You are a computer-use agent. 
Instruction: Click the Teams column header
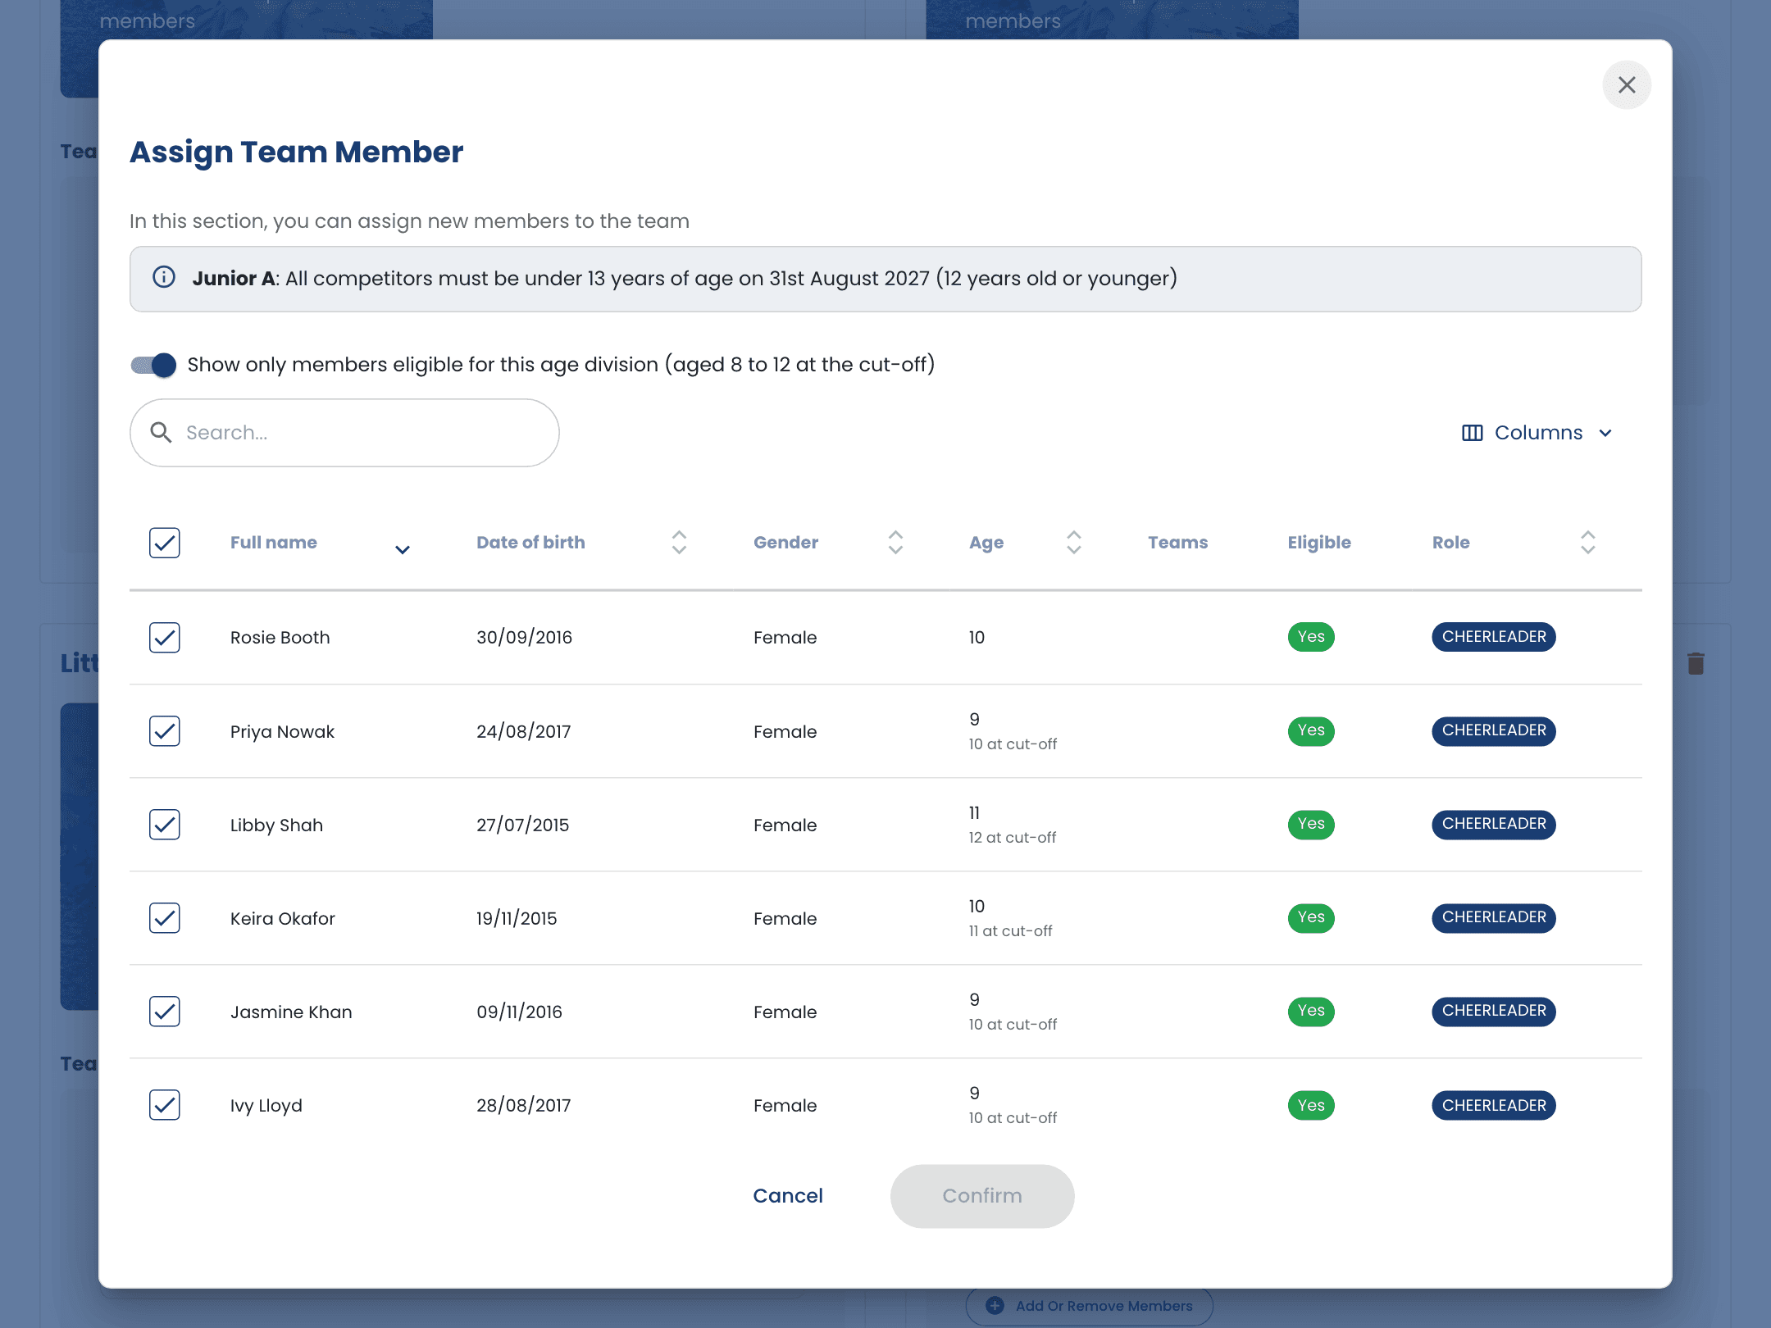tap(1177, 542)
